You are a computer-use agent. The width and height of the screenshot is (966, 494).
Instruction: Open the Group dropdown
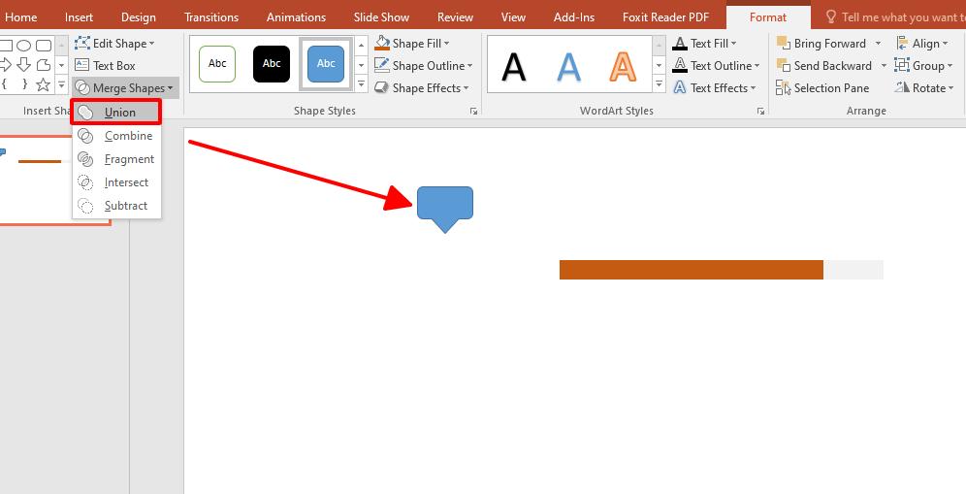coord(923,65)
